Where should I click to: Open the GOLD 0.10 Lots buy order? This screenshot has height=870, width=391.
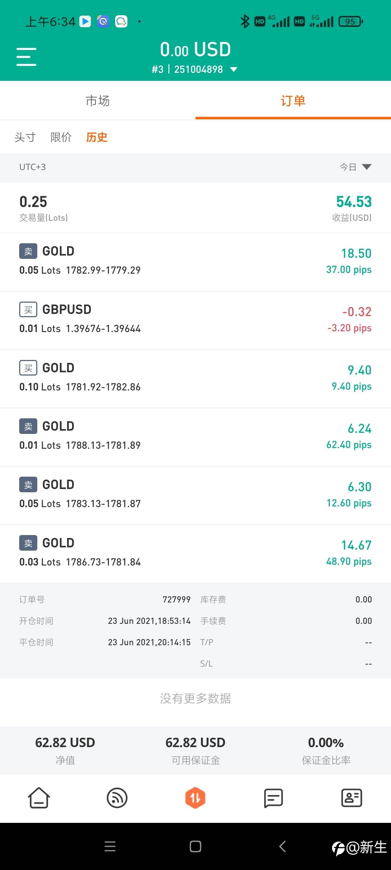(195, 377)
